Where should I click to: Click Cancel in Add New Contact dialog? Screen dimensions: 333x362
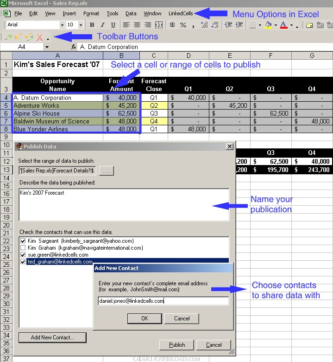tap(182, 319)
